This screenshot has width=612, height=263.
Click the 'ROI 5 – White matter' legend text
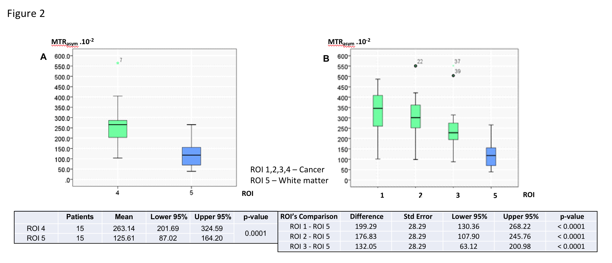(289, 180)
